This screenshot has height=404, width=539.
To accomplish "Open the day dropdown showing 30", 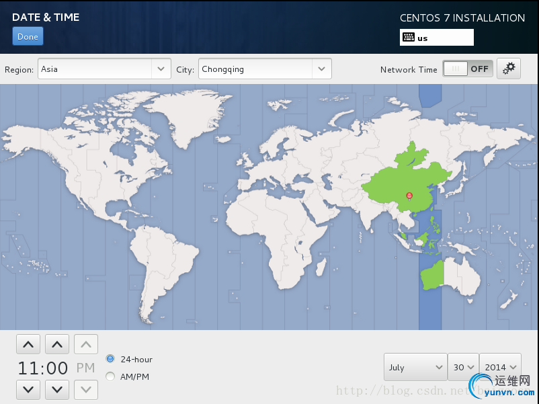I will (463, 367).
